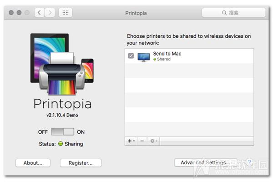Show all preferences with the grid icon

click(x=66, y=13)
